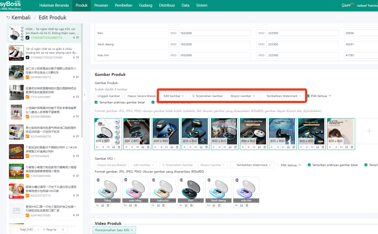Delete the Trắng SKU image
The height and width of the screenshot is (234, 378).
108,205
